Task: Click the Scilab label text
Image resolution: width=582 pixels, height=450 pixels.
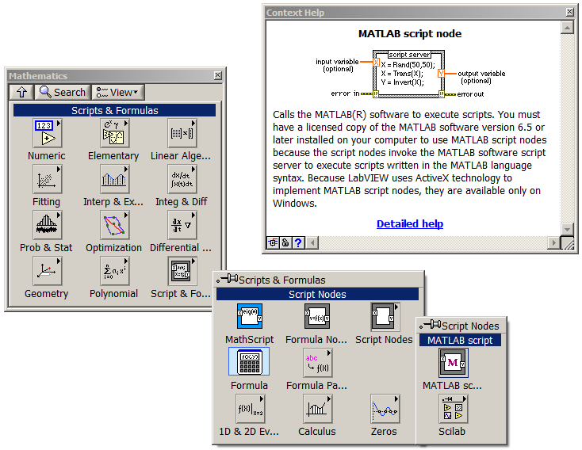Action: tap(452, 432)
